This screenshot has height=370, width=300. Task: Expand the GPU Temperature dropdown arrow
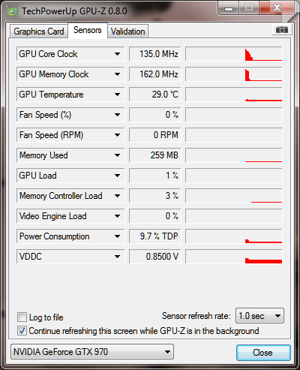[x=117, y=95]
